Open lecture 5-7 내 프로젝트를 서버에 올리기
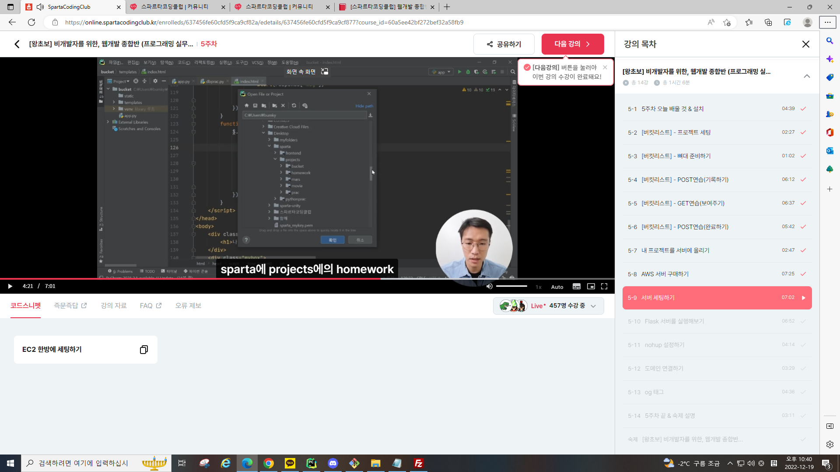The image size is (840, 472). 717,250
